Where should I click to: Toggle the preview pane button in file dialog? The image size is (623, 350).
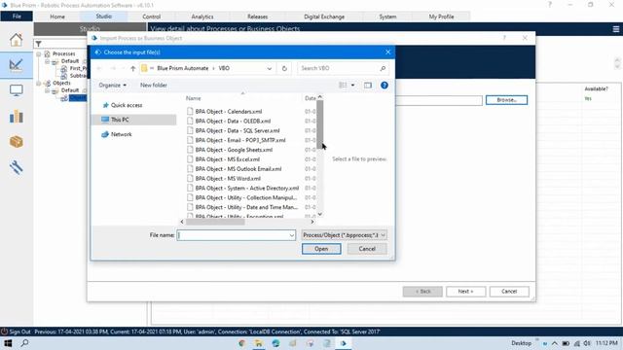click(x=368, y=86)
